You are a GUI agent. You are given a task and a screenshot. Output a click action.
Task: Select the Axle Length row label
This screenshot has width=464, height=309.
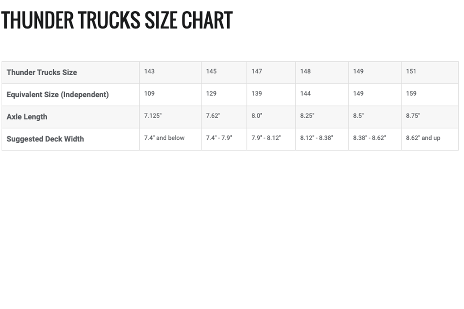point(27,117)
